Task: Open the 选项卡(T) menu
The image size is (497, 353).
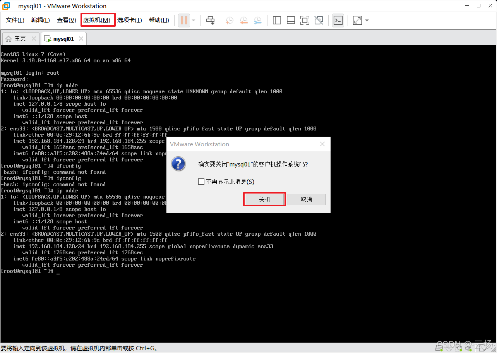Action: pyautogui.click(x=130, y=20)
